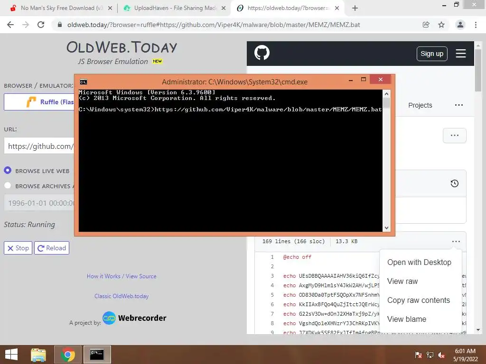Click the Chrome forward arrow
Screen dimensions: 486x364
point(26,25)
